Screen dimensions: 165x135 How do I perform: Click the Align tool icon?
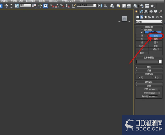coord(105,6)
